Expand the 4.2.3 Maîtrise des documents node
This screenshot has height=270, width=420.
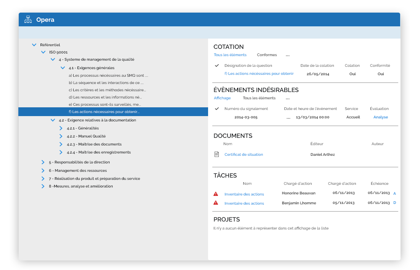point(61,144)
